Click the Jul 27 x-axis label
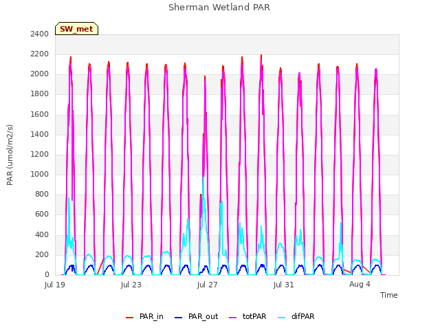 click(208, 285)
